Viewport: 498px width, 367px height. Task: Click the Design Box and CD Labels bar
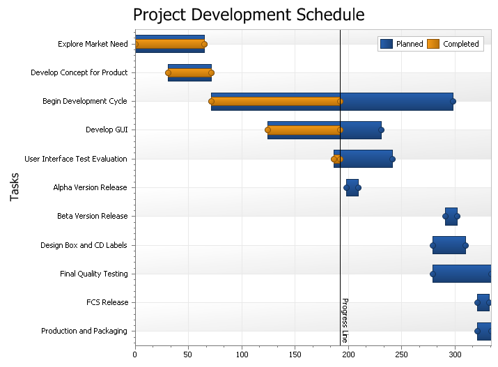(x=449, y=245)
